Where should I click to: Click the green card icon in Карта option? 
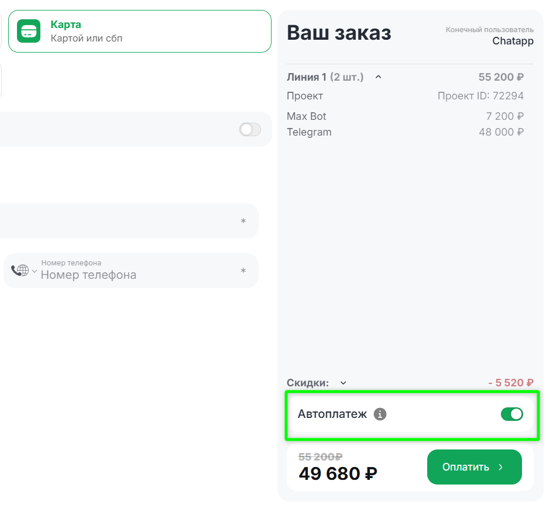[29, 32]
